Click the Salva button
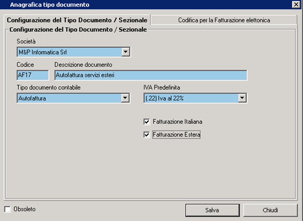Screen dimensions: 303x221 coord(212,210)
